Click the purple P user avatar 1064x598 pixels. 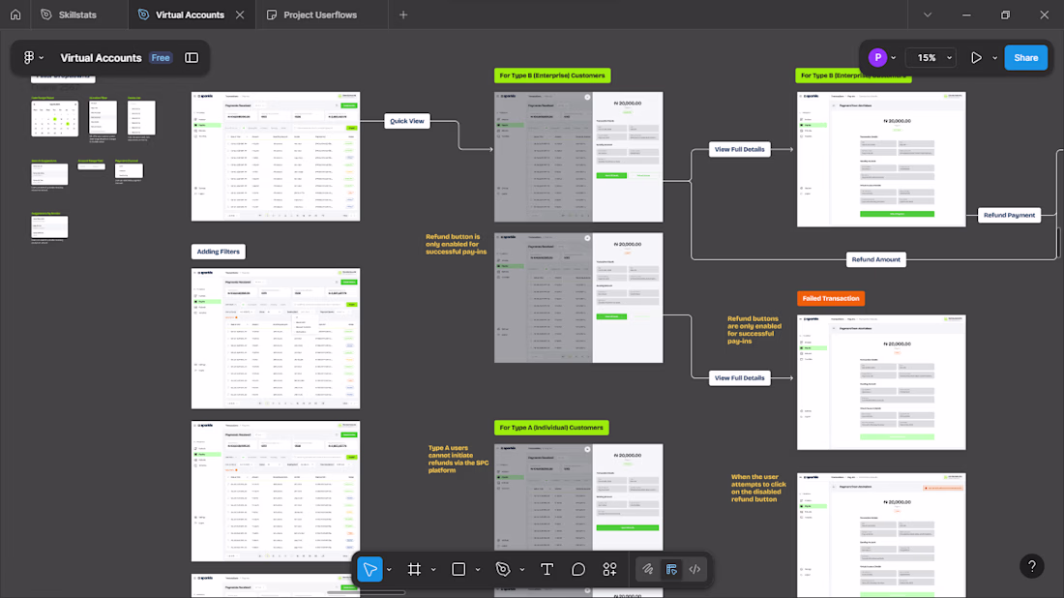point(877,58)
